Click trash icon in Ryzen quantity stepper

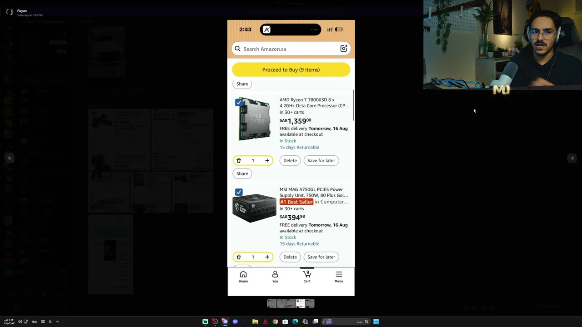(239, 160)
